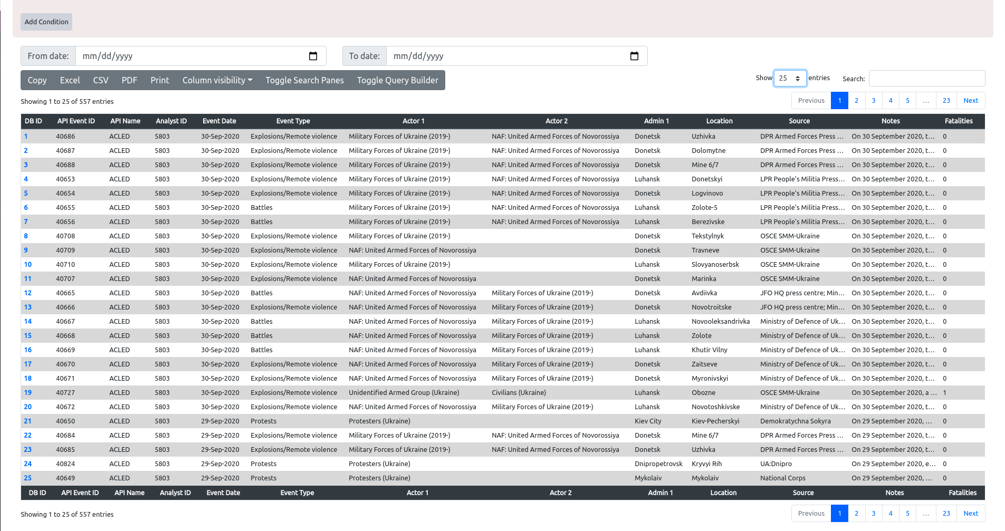Screen dimensions: 1005x531
Task: Click 'Novooleksandrivka' location cell
Action: (x=721, y=321)
